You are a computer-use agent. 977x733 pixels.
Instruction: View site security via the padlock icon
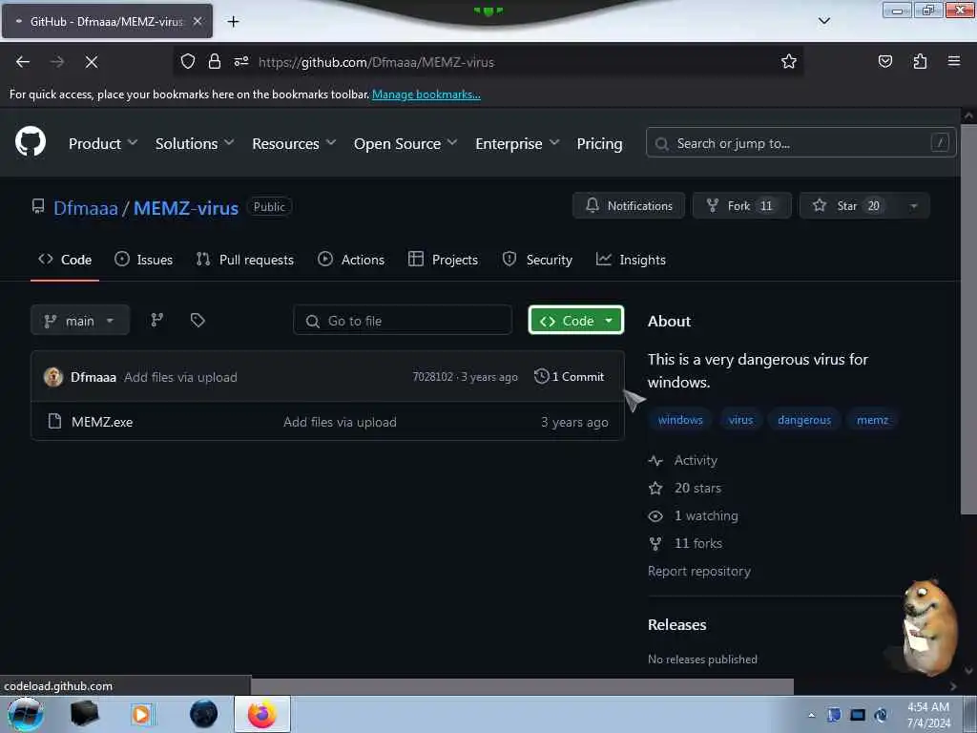pyautogui.click(x=215, y=62)
